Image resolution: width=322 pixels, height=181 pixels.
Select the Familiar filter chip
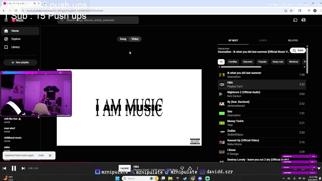233,62
